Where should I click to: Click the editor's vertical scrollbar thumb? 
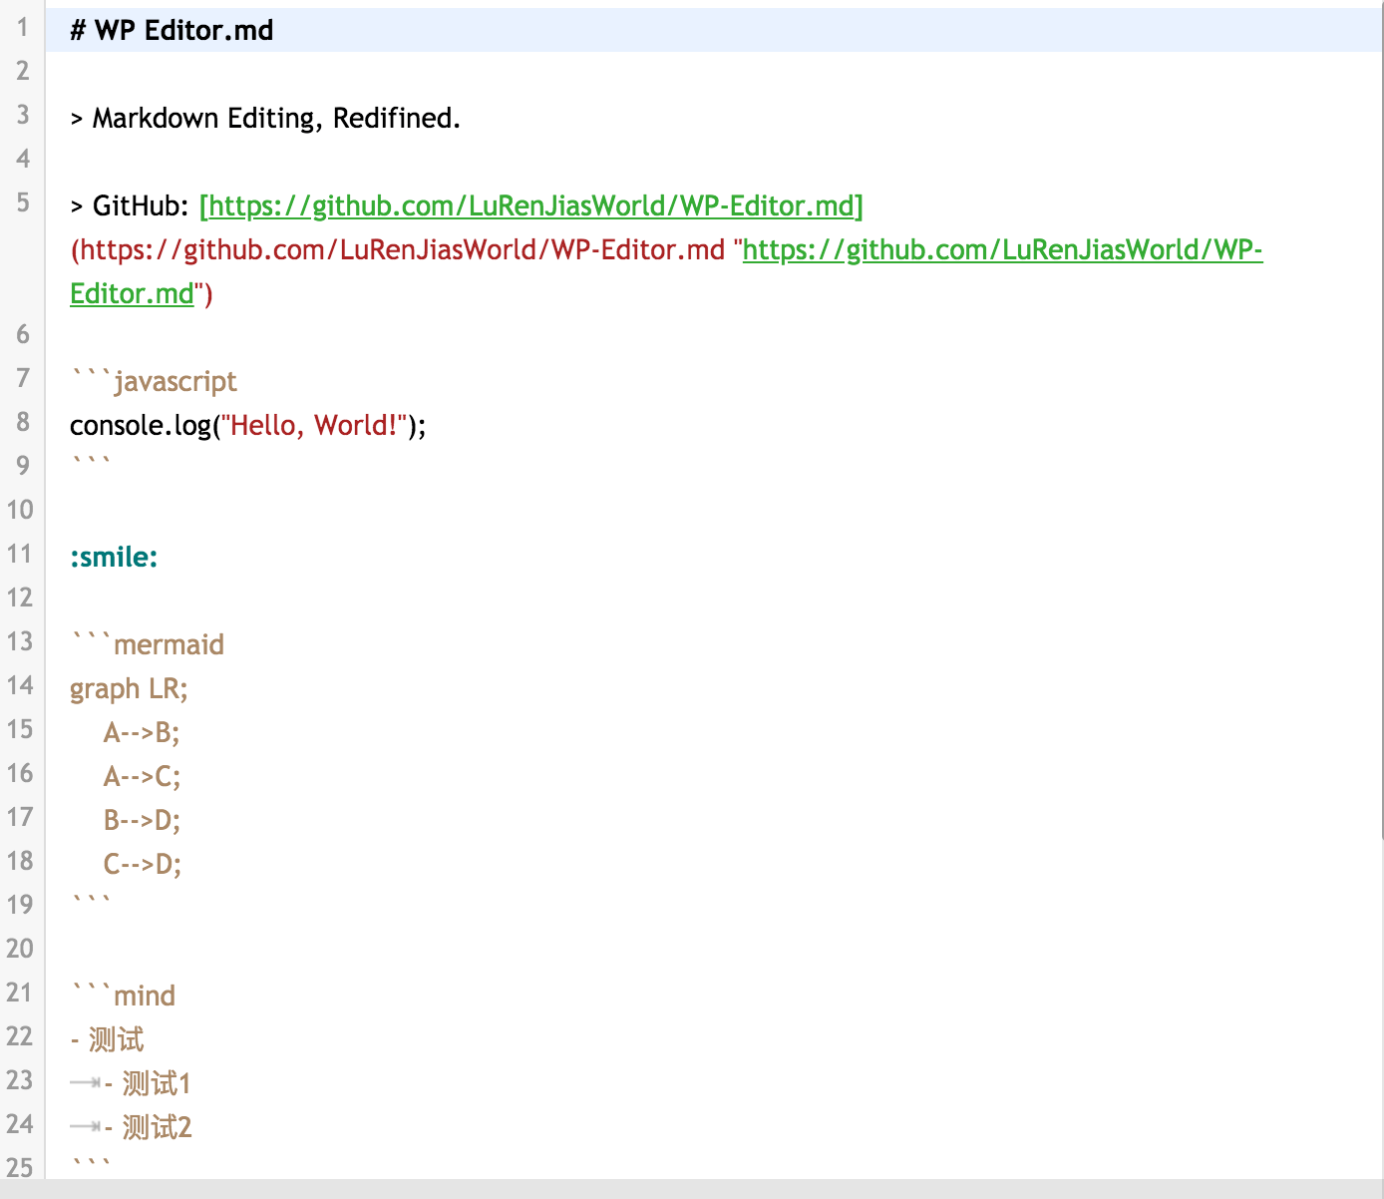[1381, 419]
